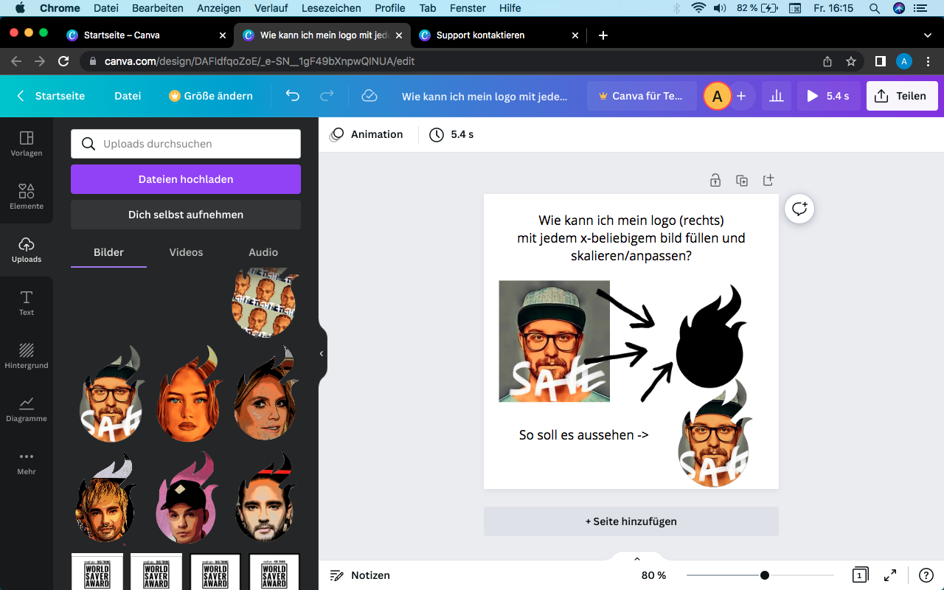Viewport: 944px width, 590px height.
Task: Duplicate the page with copy icon
Action: pyautogui.click(x=742, y=180)
